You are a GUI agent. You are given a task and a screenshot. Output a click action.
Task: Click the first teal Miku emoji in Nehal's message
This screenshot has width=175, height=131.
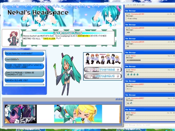point(128,74)
